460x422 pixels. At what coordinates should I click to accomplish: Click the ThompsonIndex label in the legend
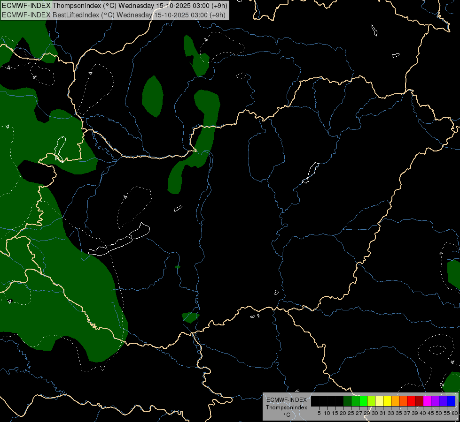pyautogui.click(x=287, y=407)
